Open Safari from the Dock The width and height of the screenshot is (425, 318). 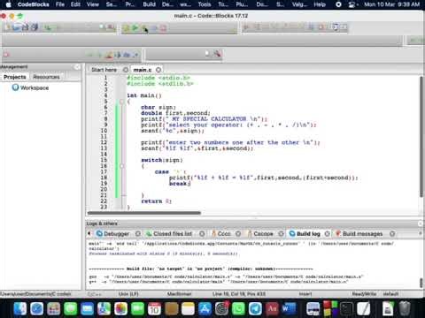[37, 309]
